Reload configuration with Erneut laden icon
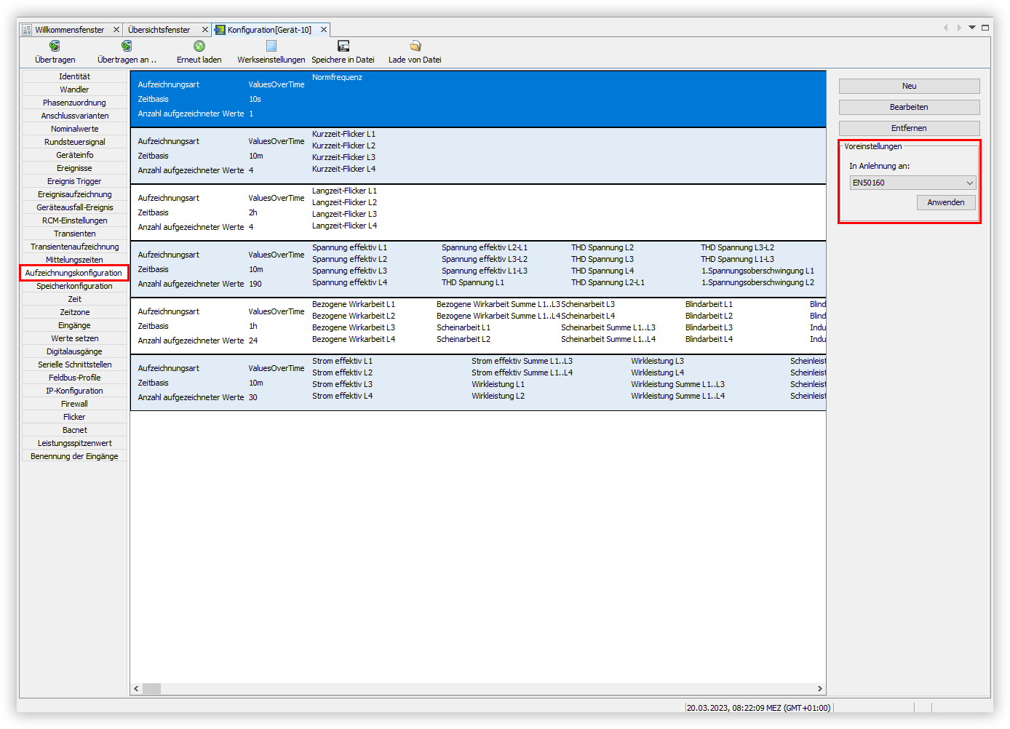The image size is (1010, 729). pyautogui.click(x=199, y=47)
